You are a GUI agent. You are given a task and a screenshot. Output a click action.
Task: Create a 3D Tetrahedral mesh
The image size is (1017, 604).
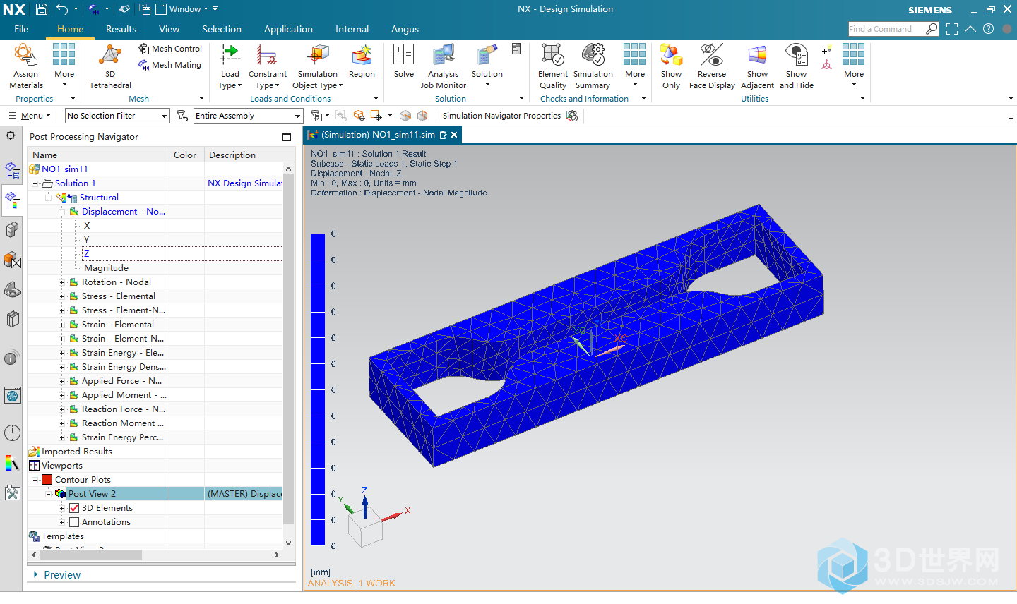coord(110,66)
